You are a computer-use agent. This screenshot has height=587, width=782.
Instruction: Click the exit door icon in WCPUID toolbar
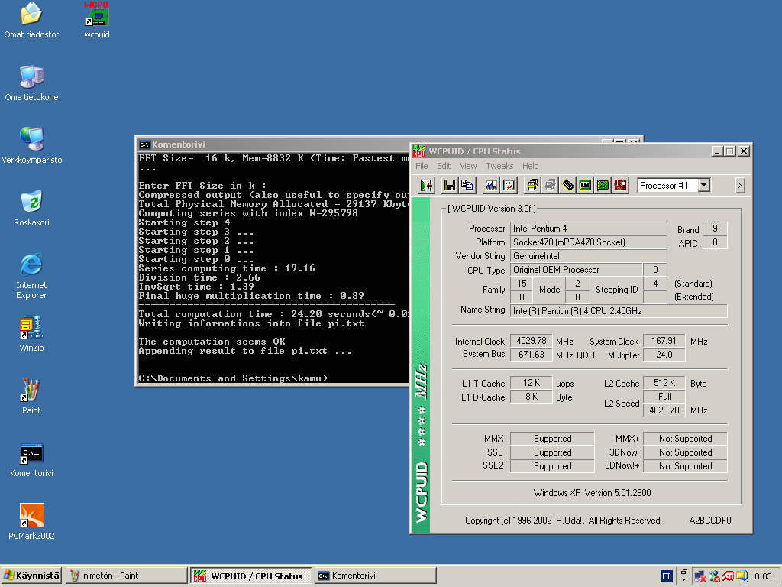coord(427,185)
